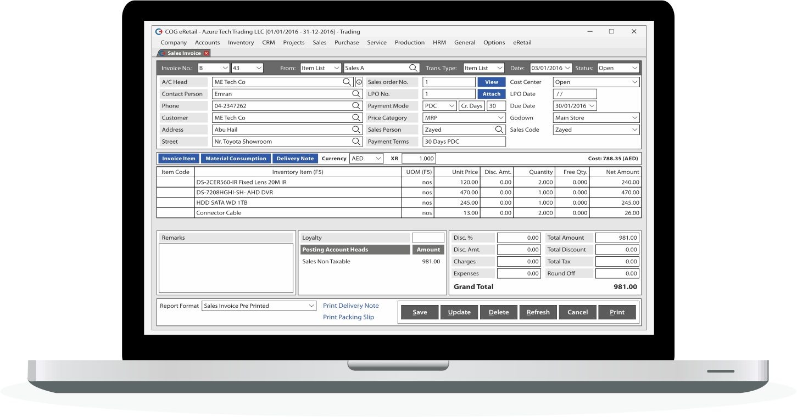Click the Attach button next to LPO No.

click(491, 94)
